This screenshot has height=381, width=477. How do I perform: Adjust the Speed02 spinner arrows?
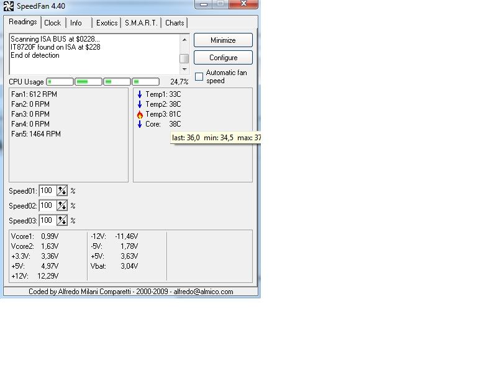click(x=62, y=205)
